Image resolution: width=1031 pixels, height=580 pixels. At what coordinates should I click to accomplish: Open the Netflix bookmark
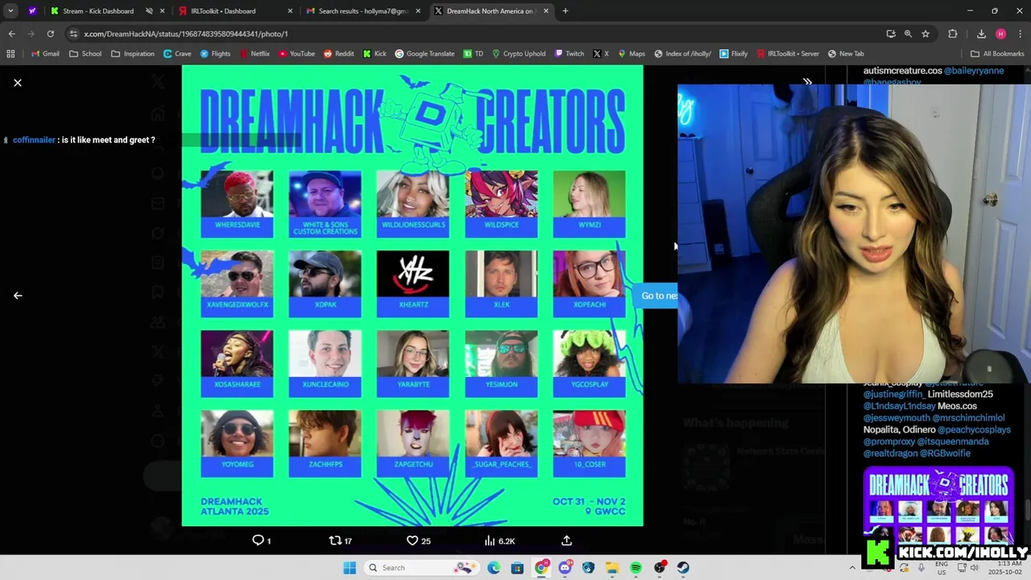tap(255, 54)
